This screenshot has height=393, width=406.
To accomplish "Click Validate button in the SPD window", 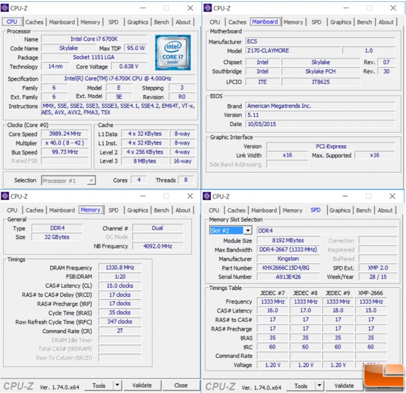I will click(344, 385).
